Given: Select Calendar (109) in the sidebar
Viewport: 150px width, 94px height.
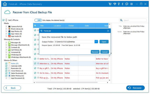Looking at the screenshot, I should (x=16, y=66).
